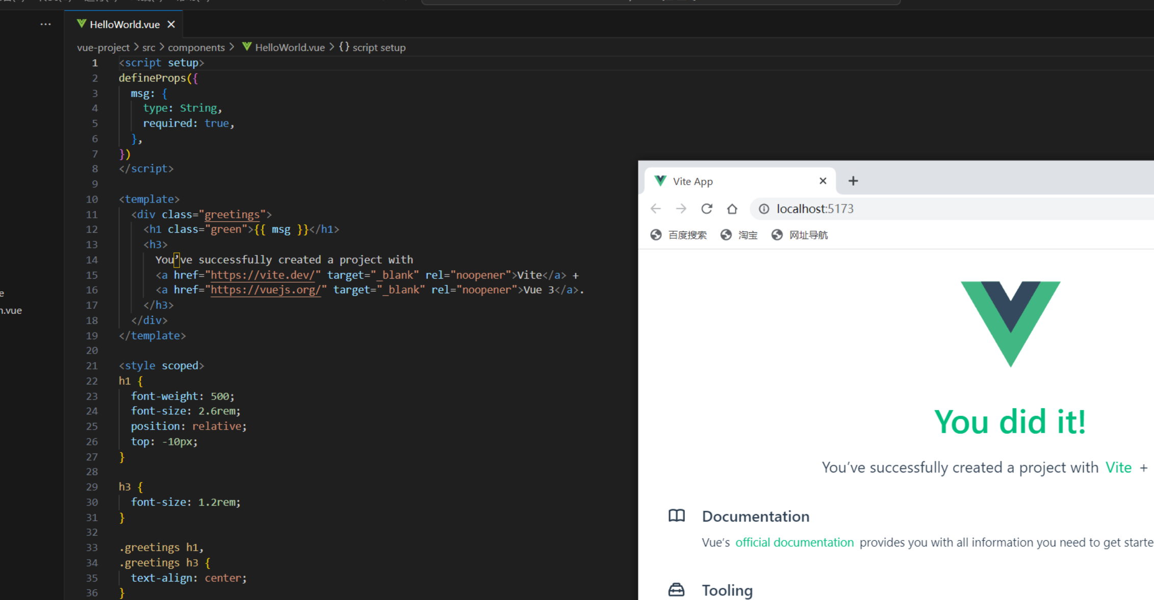Open the https://vite.dev/ link in code
This screenshot has width=1154, height=600.
pyautogui.click(x=263, y=275)
